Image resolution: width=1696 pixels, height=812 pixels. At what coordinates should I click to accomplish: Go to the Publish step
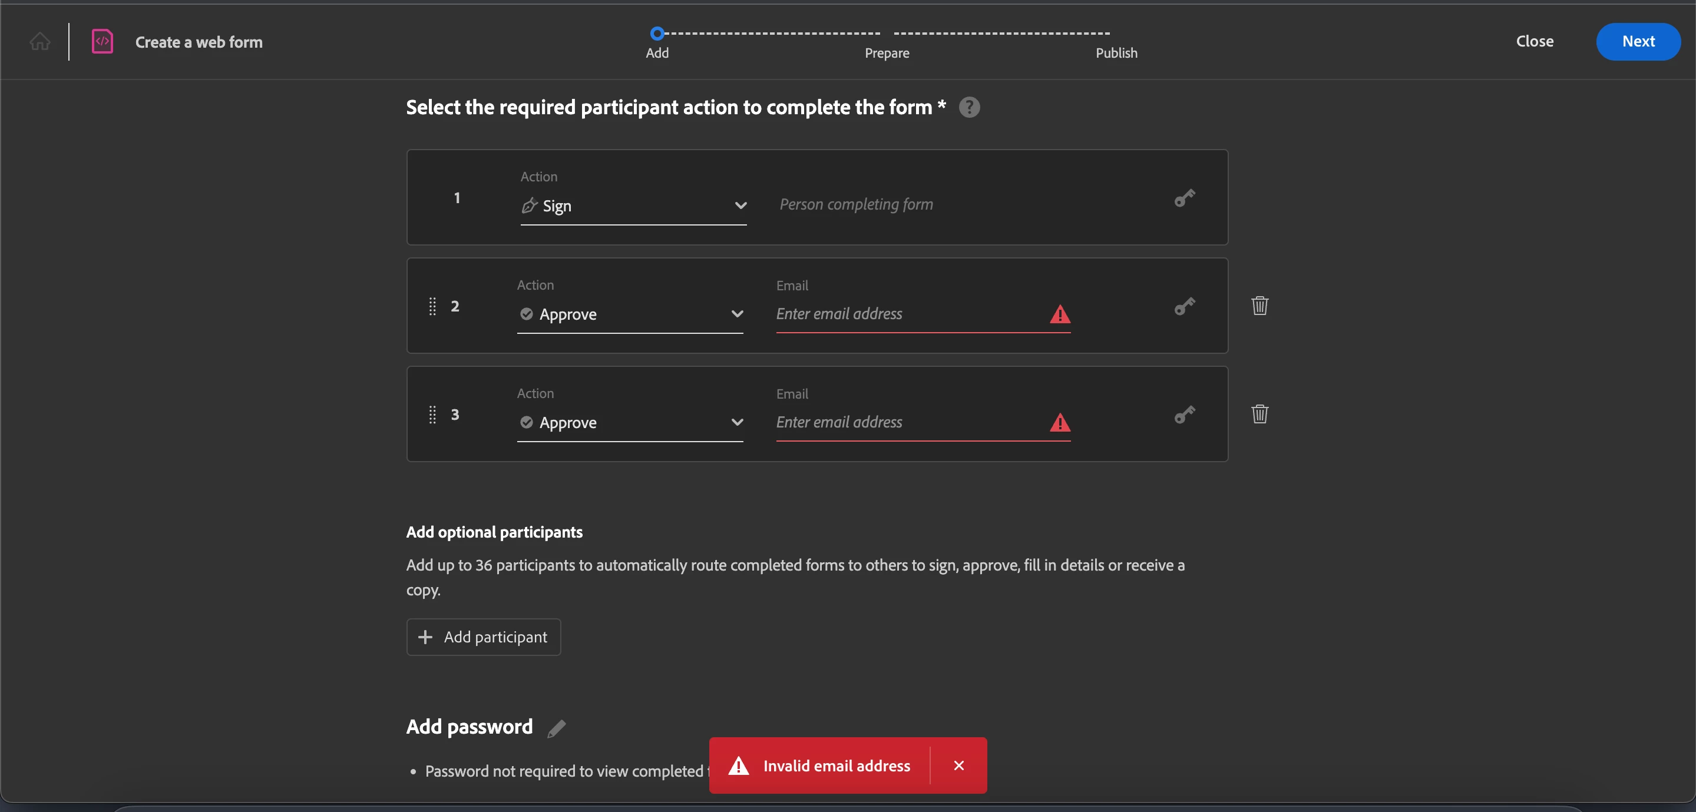click(x=1116, y=52)
